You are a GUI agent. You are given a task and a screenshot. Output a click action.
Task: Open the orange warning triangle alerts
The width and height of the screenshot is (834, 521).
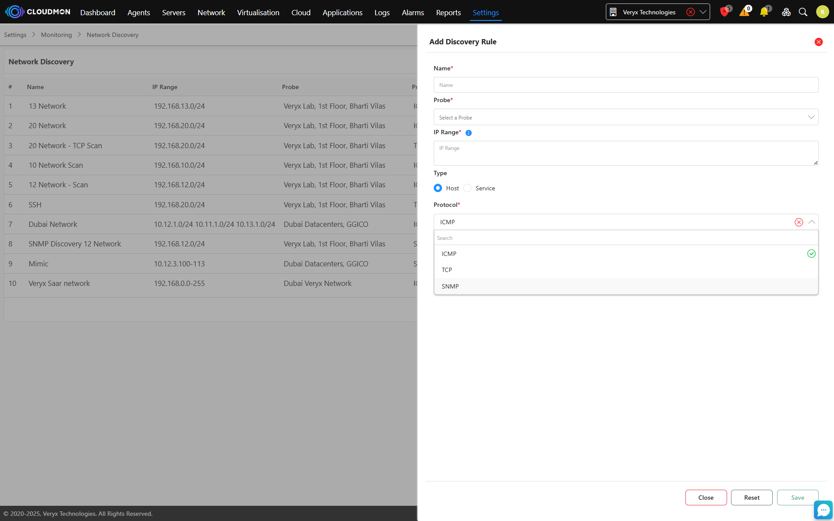pyautogui.click(x=744, y=12)
